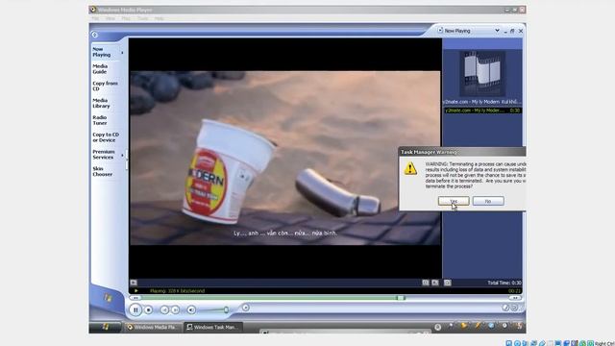615x346 pixels.
Task: Click small round button right of volume slider
Action: 246,308
